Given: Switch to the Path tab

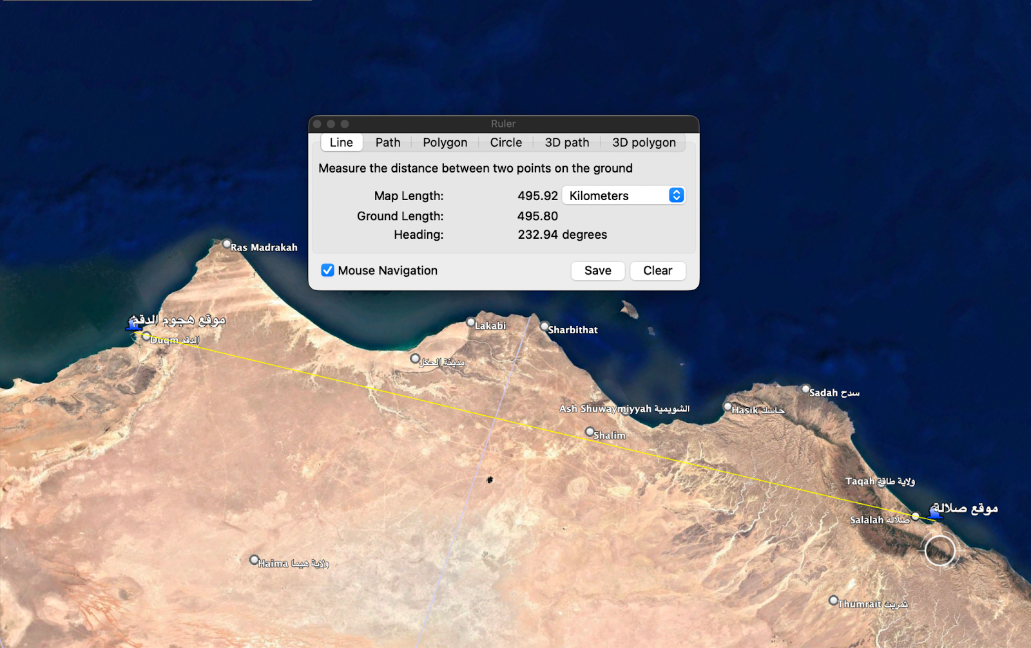Looking at the screenshot, I should [388, 142].
